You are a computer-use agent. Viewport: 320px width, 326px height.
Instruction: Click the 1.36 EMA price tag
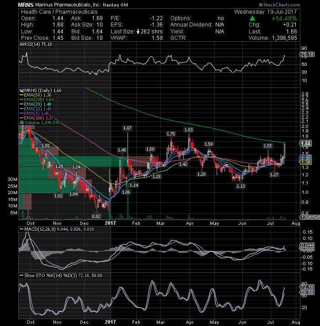305,163
